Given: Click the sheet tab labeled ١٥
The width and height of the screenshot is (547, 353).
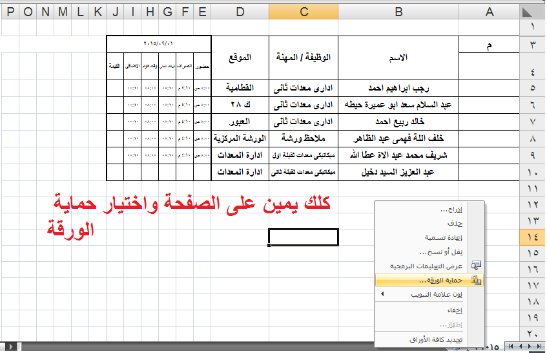Looking at the screenshot, I should click(x=493, y=347).
